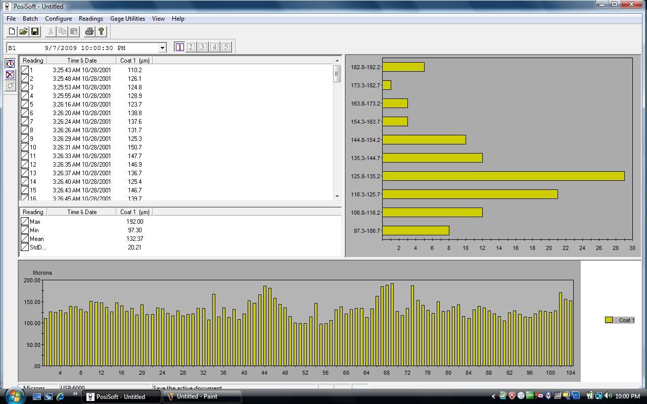Click the network tray icon
This screenshot has width=647, height=404.
(x=599, y=396)
